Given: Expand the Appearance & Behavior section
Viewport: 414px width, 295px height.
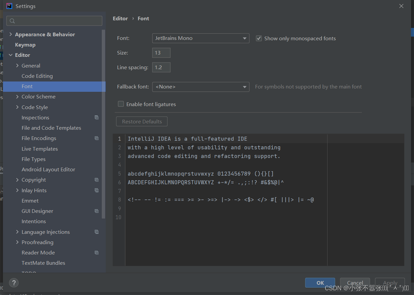Looking at the screenshot, I should [x=11, y=34].
